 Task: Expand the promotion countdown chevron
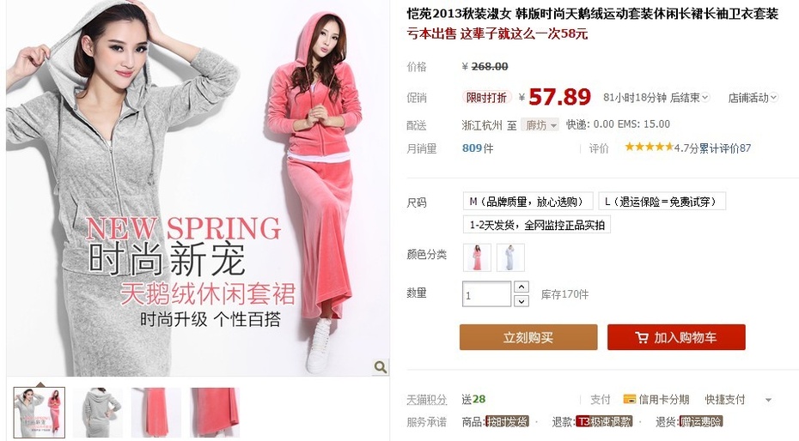pyautogui.click(x=705, y=97)
